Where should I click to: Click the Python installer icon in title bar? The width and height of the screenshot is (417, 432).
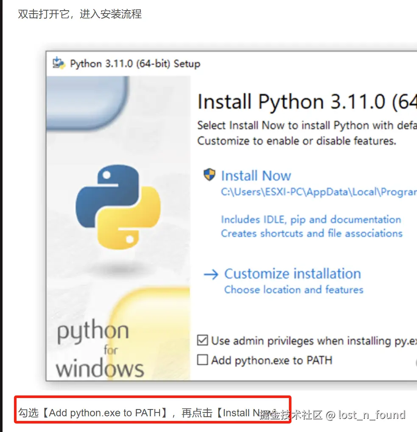coord(59,63)
